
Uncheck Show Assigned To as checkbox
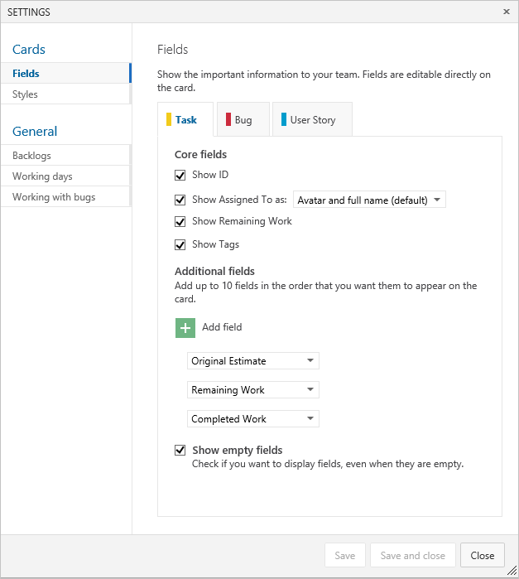(x=180, y=200)
